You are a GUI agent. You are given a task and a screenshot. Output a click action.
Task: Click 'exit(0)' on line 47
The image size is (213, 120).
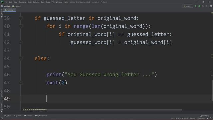[x=57, y=83]
